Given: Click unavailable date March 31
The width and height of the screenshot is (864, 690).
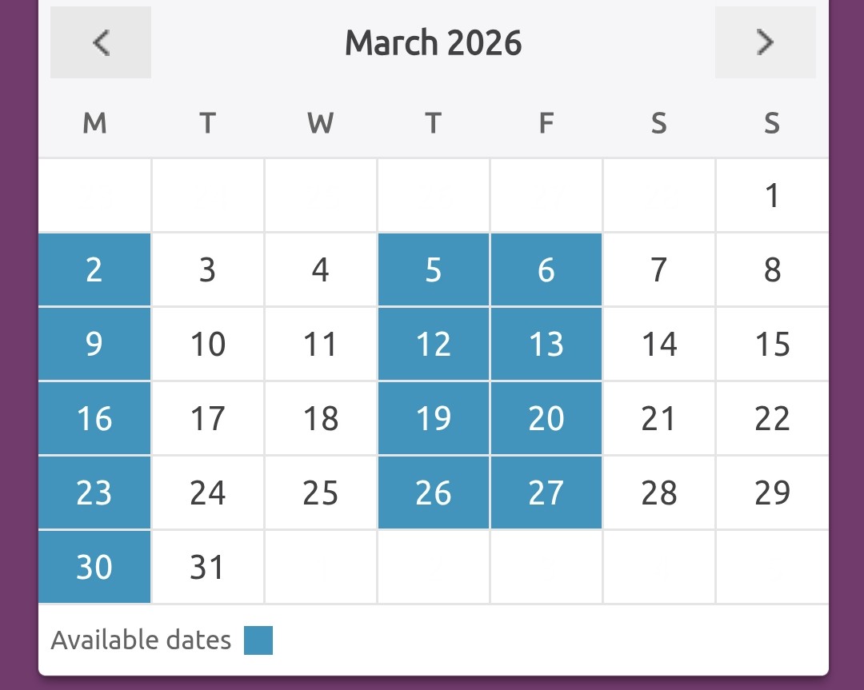Looking at the screenshot, I should click(207, 567).
